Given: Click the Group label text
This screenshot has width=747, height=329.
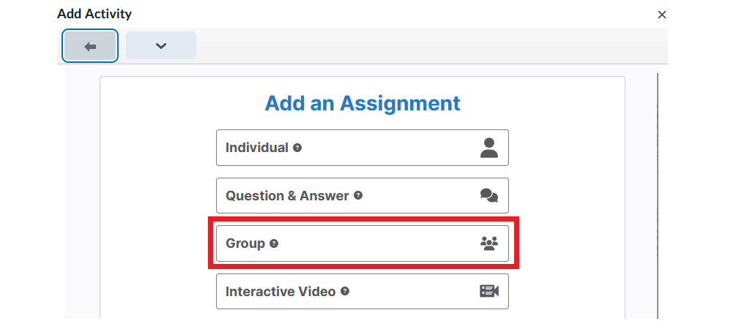Looking at the screenshot, I should click(245, 243).
